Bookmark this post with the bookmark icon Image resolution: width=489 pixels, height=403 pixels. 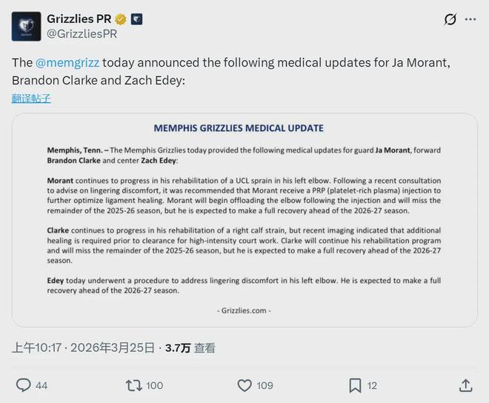355,385
